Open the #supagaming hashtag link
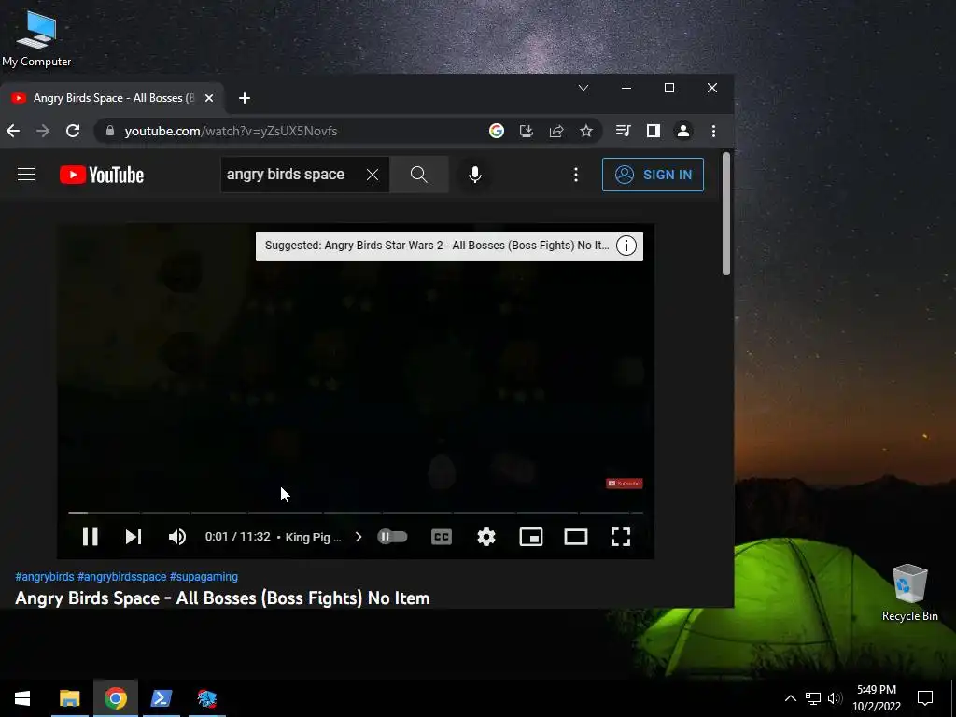Viewport: 956px width, 717px height. (x=204, y=577)
